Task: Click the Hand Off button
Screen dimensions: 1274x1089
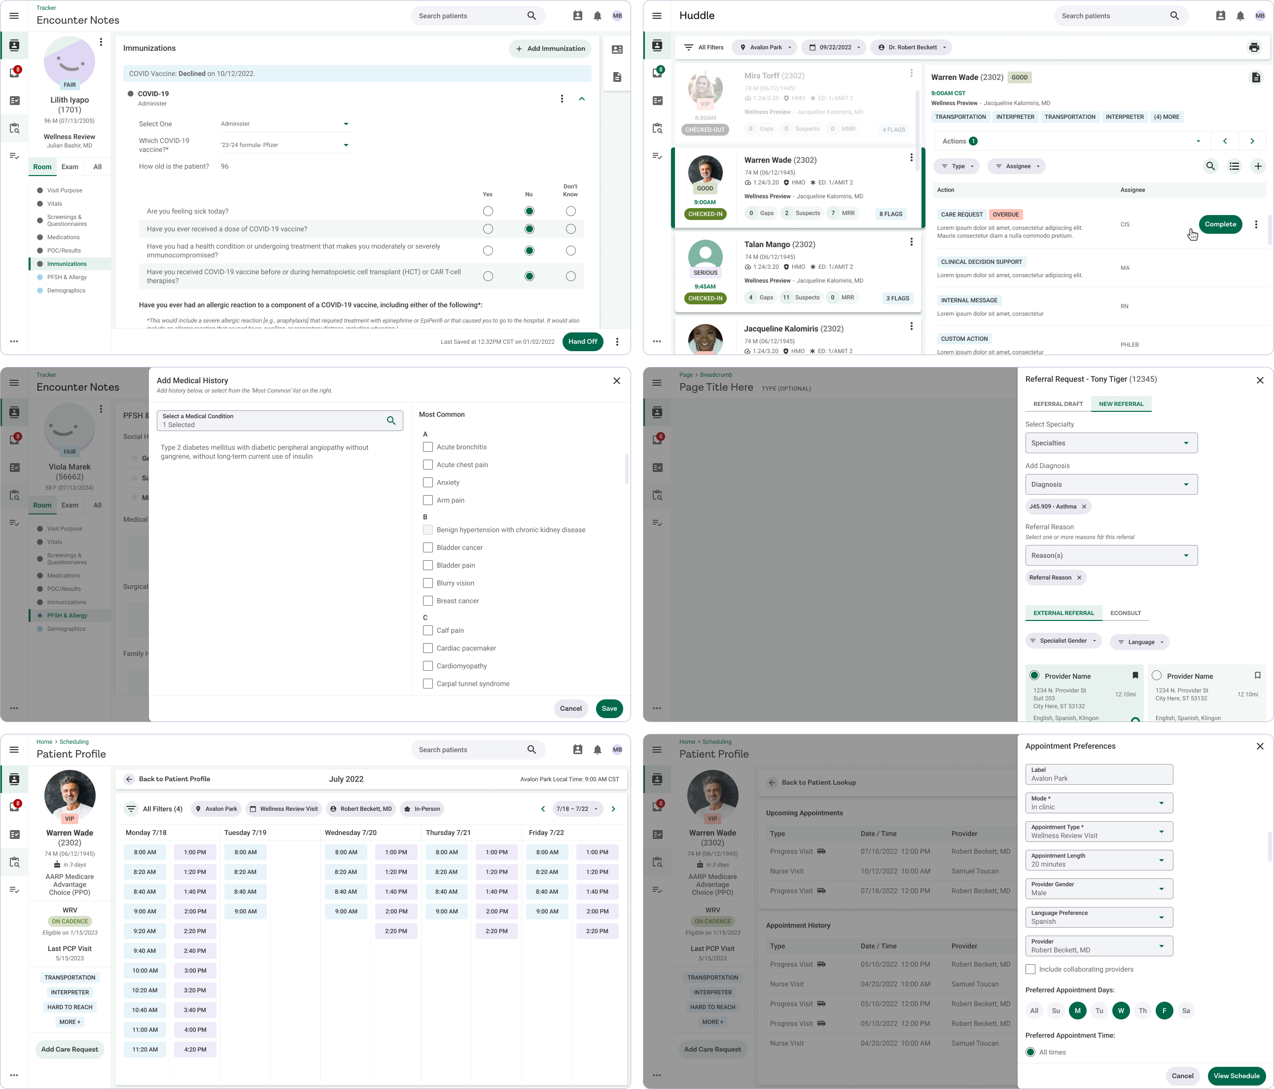Action: pyautogui.click(x=582, y=342)
